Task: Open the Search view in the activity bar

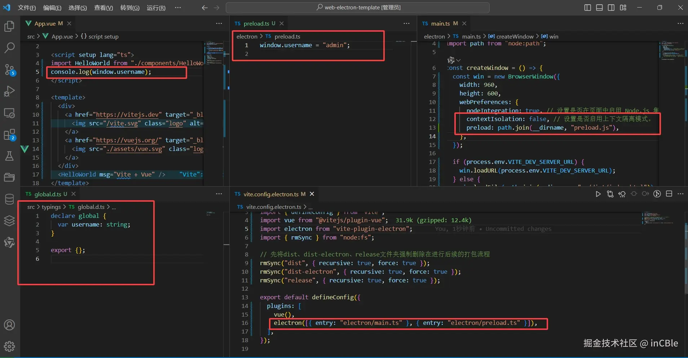Action: [9, 48]
